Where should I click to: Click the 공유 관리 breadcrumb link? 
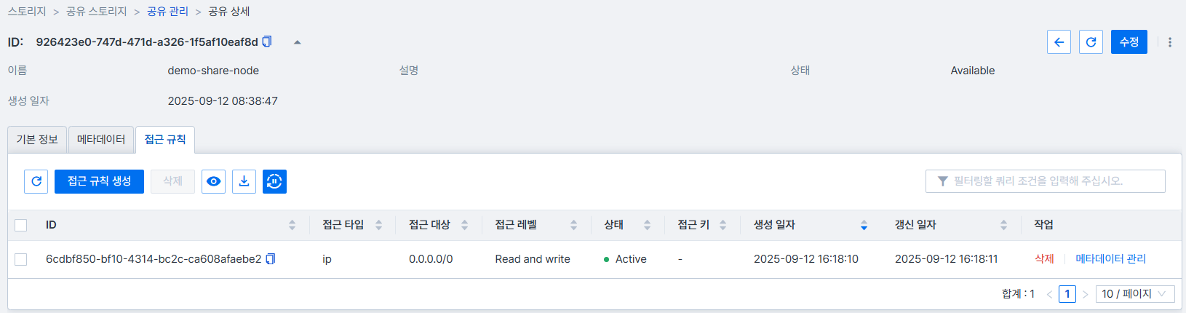pos(167,12)
